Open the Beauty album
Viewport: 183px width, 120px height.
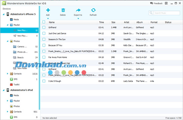click(21, 58)
